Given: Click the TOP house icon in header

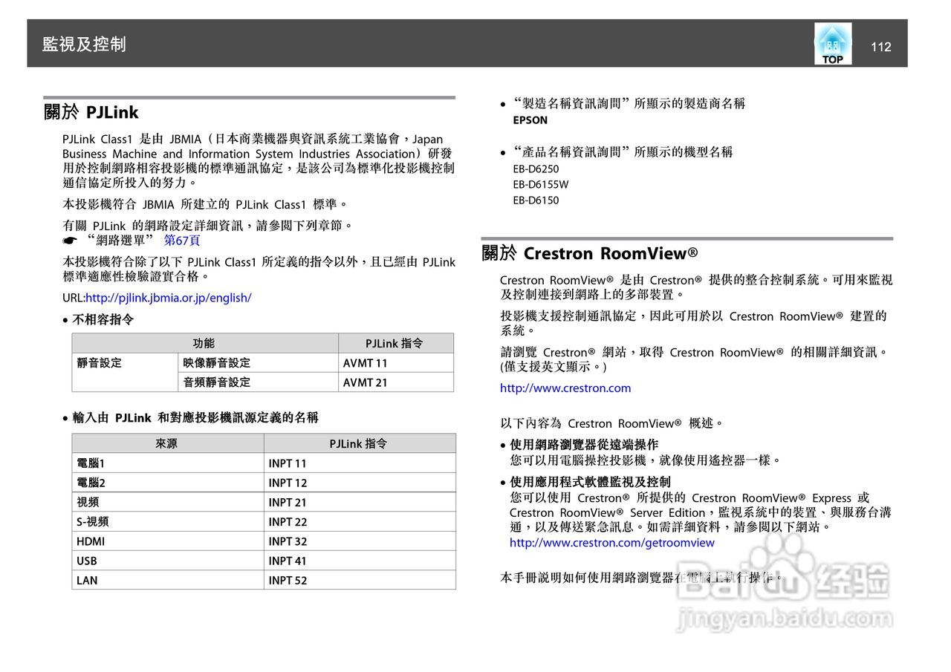Looking at the screenshot, I should (x=833, y=44).
